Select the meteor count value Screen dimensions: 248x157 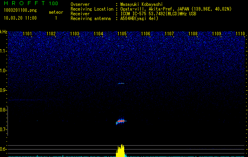tap(56, 18)
